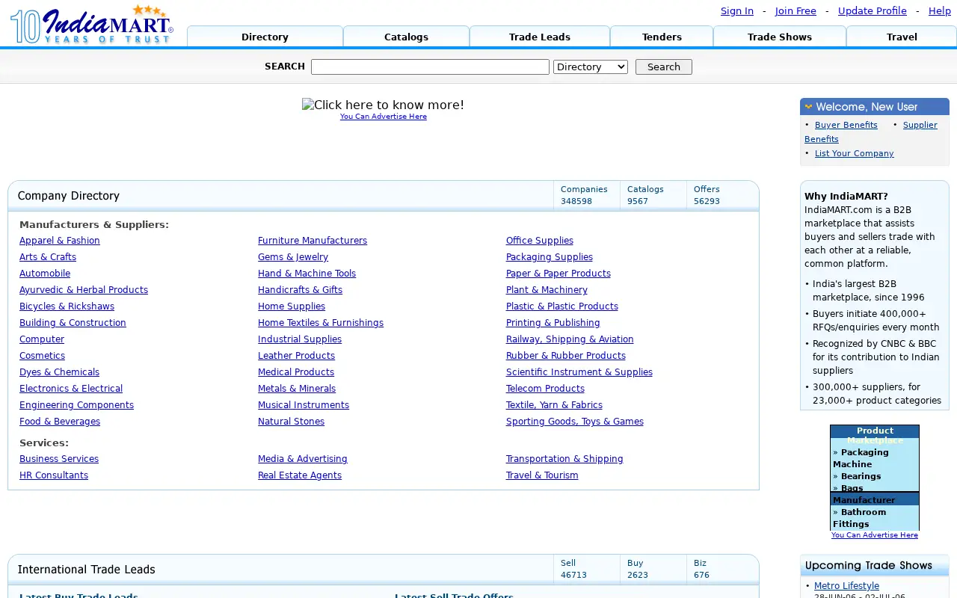Screen dimensions: 957x598
Task: Click List Your Company link
Action: click(855, 153)
